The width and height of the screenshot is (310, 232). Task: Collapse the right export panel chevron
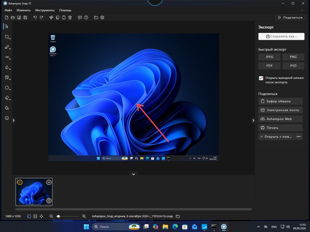pyautogui.click(x=253, y=120)
